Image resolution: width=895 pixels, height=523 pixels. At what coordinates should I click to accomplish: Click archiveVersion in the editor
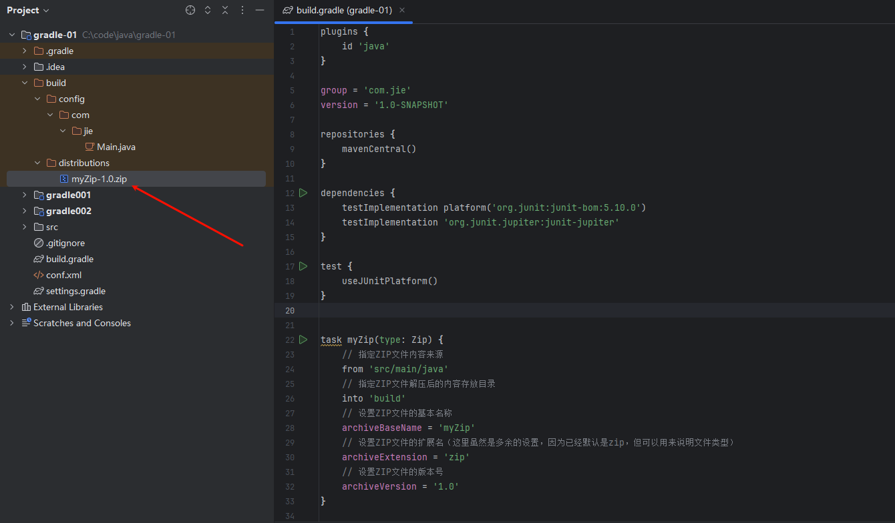click(379, 486)
